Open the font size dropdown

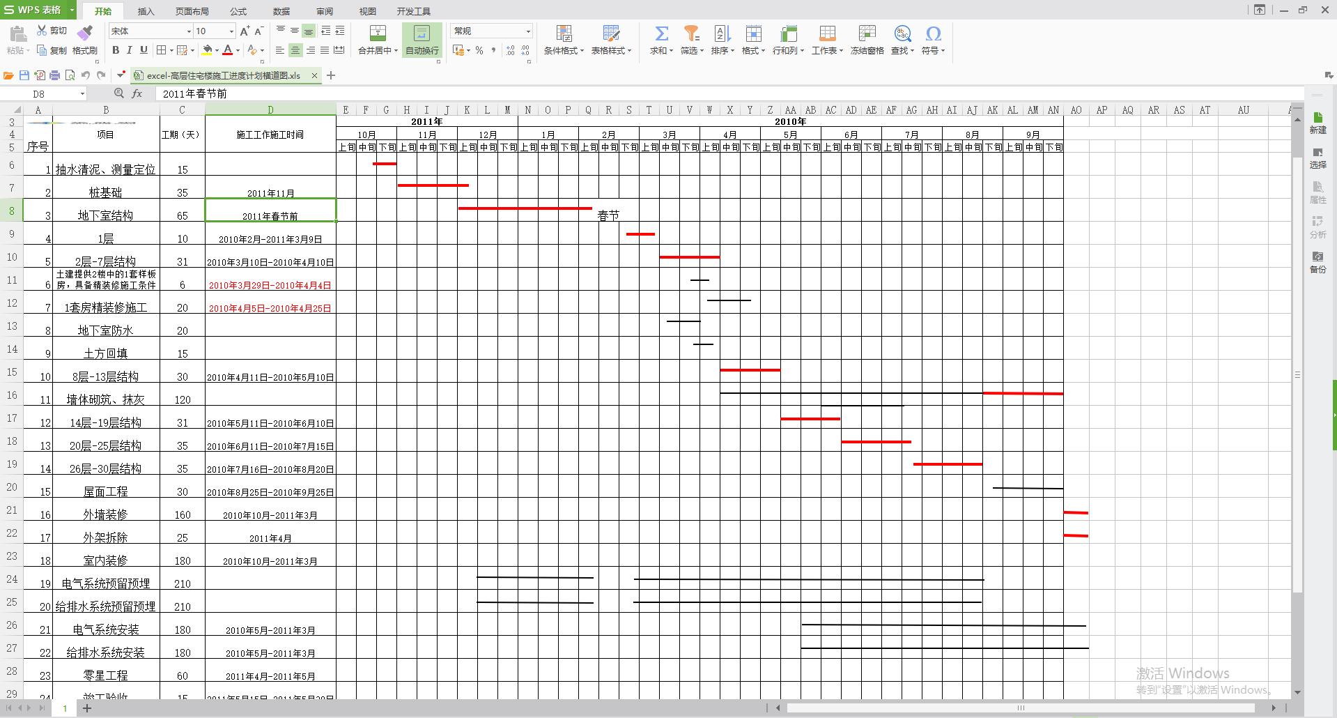pos(231,31)
